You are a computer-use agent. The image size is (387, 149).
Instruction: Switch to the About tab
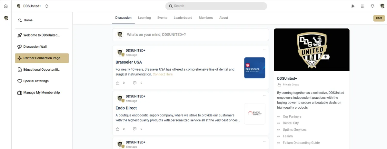click(224, 18)
